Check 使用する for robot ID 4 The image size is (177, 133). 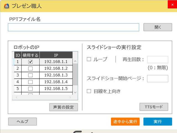pos(30,82)
